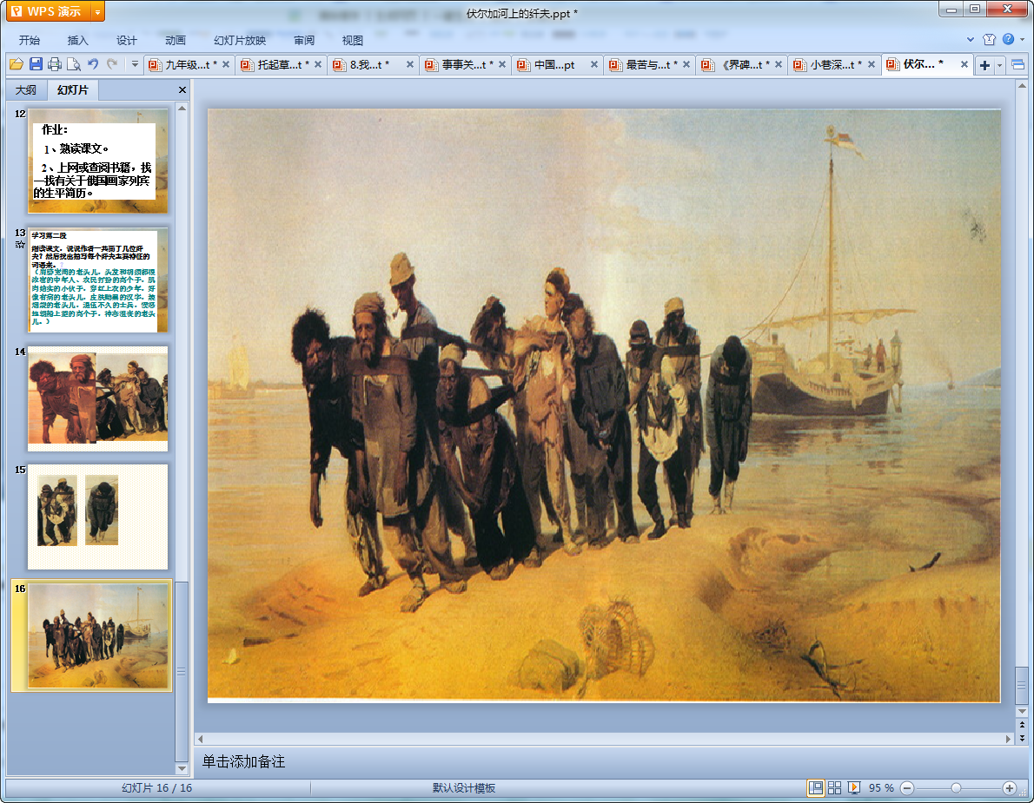Select slide 12 thumbnail with 作业 text
This screenshot has width=1034, height=803.
coord(97,161)
